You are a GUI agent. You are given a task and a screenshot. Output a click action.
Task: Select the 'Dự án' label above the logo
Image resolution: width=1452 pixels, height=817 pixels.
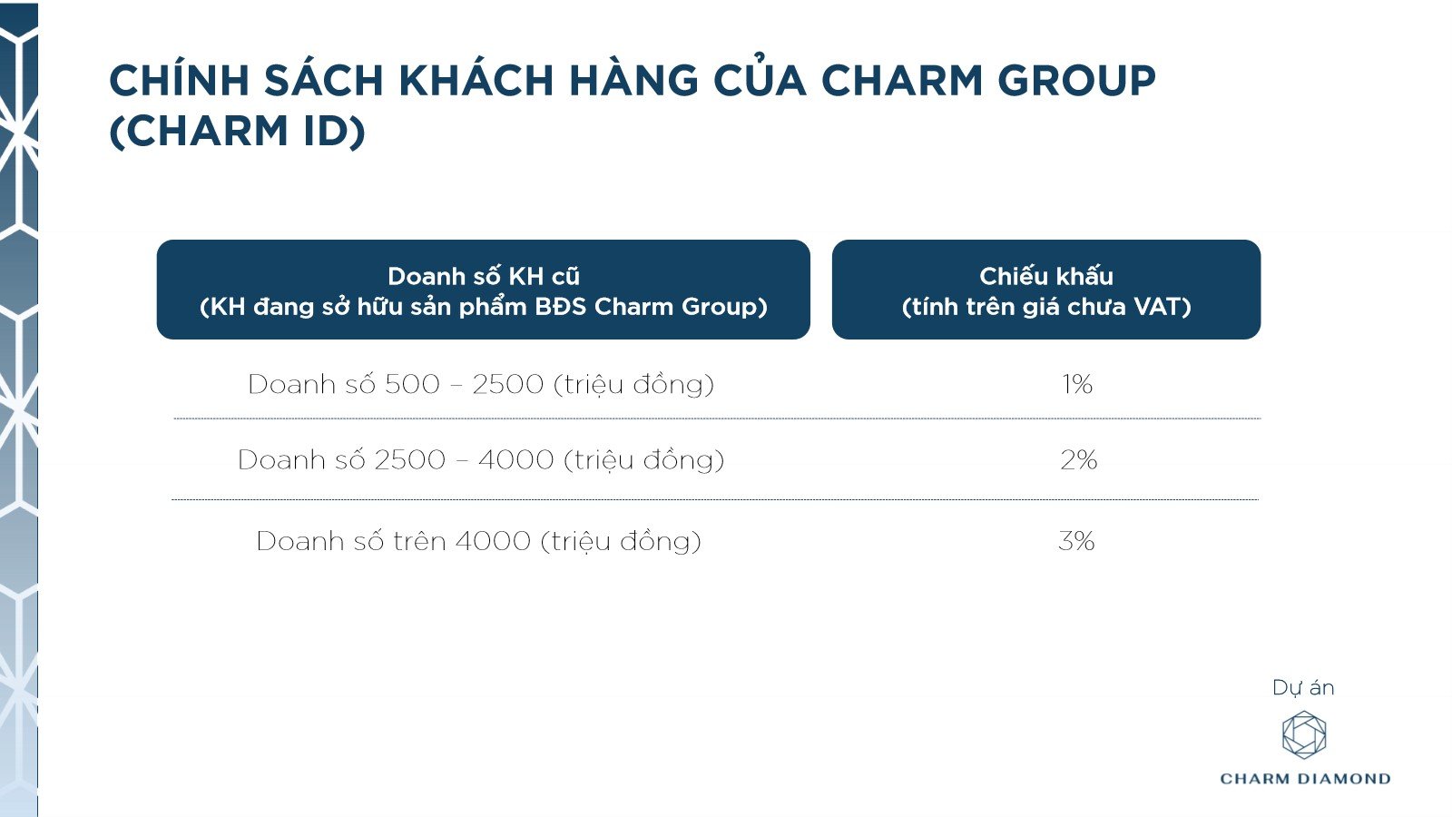tap(1303, 688)
